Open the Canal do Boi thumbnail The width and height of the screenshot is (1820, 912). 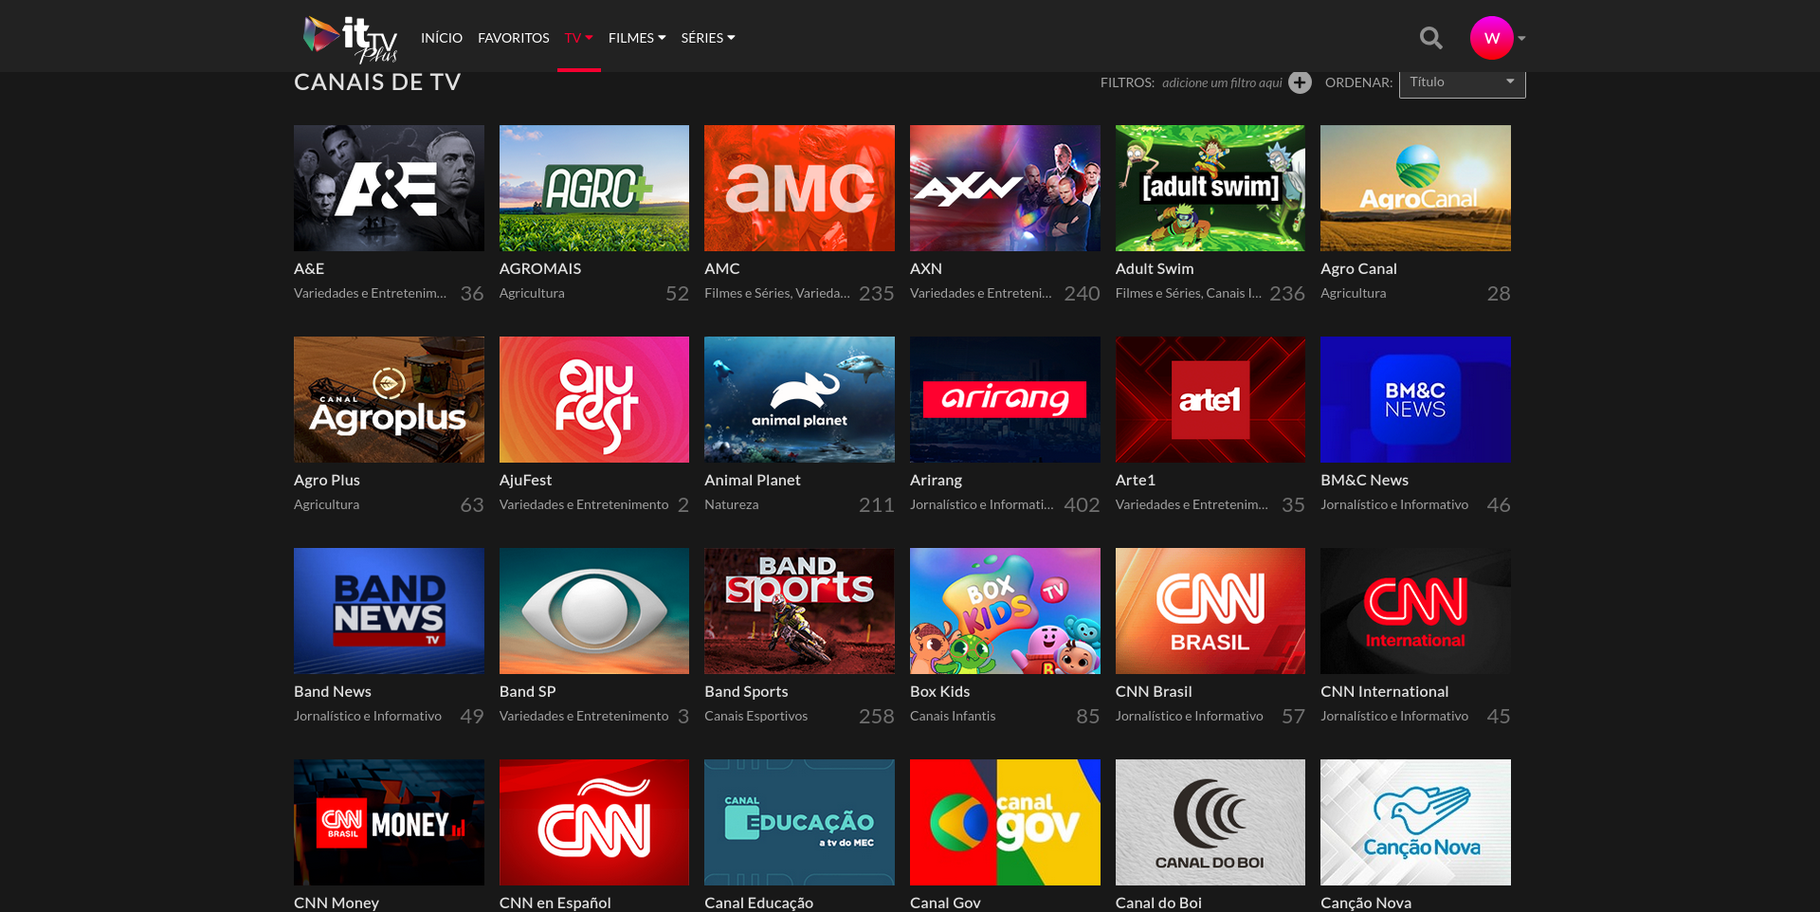[1210, 822]
